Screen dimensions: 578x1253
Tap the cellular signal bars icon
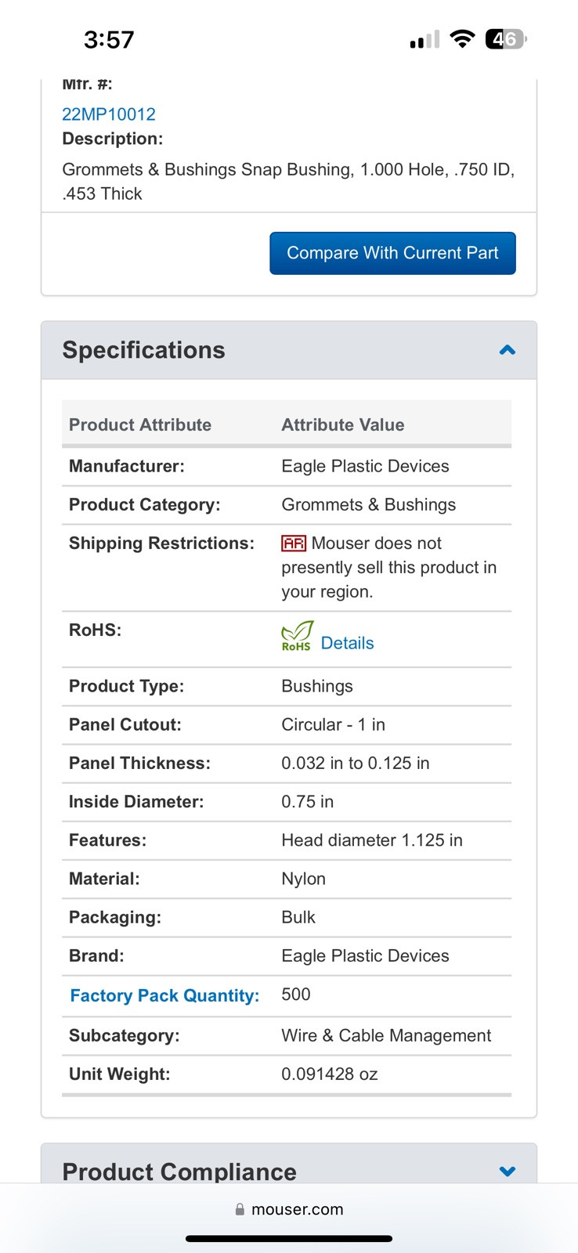[424, 39]
